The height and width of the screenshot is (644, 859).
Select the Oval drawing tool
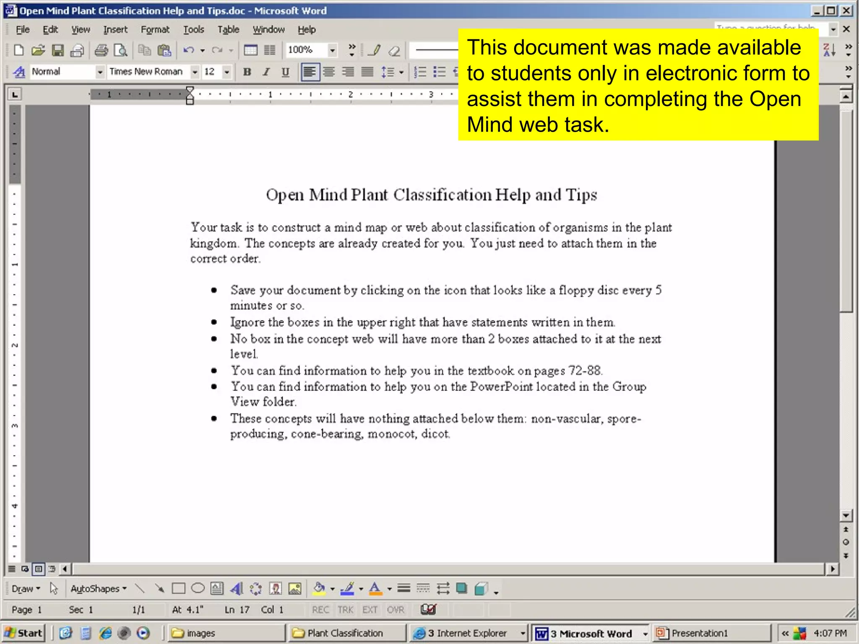(198, 589)
